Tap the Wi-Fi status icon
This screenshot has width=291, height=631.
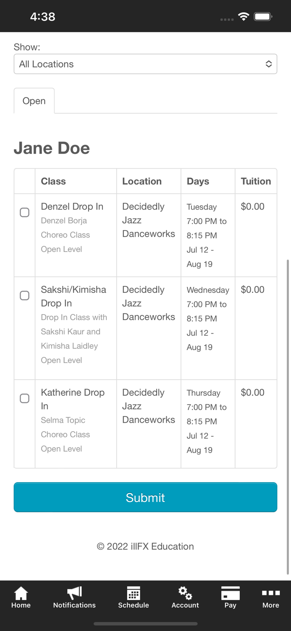(x=243, y=16)
